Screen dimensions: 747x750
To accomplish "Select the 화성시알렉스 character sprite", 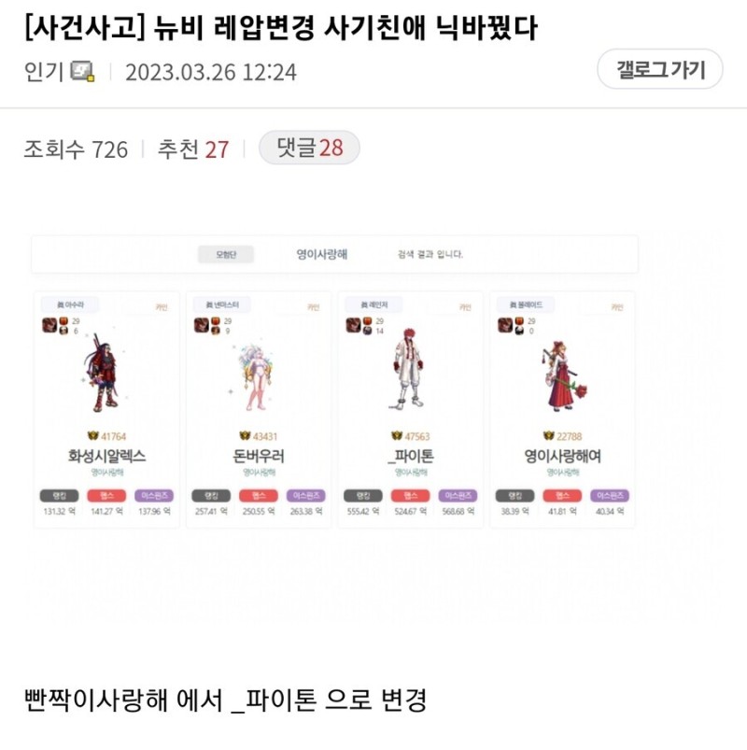I will (x=101, y=373).
